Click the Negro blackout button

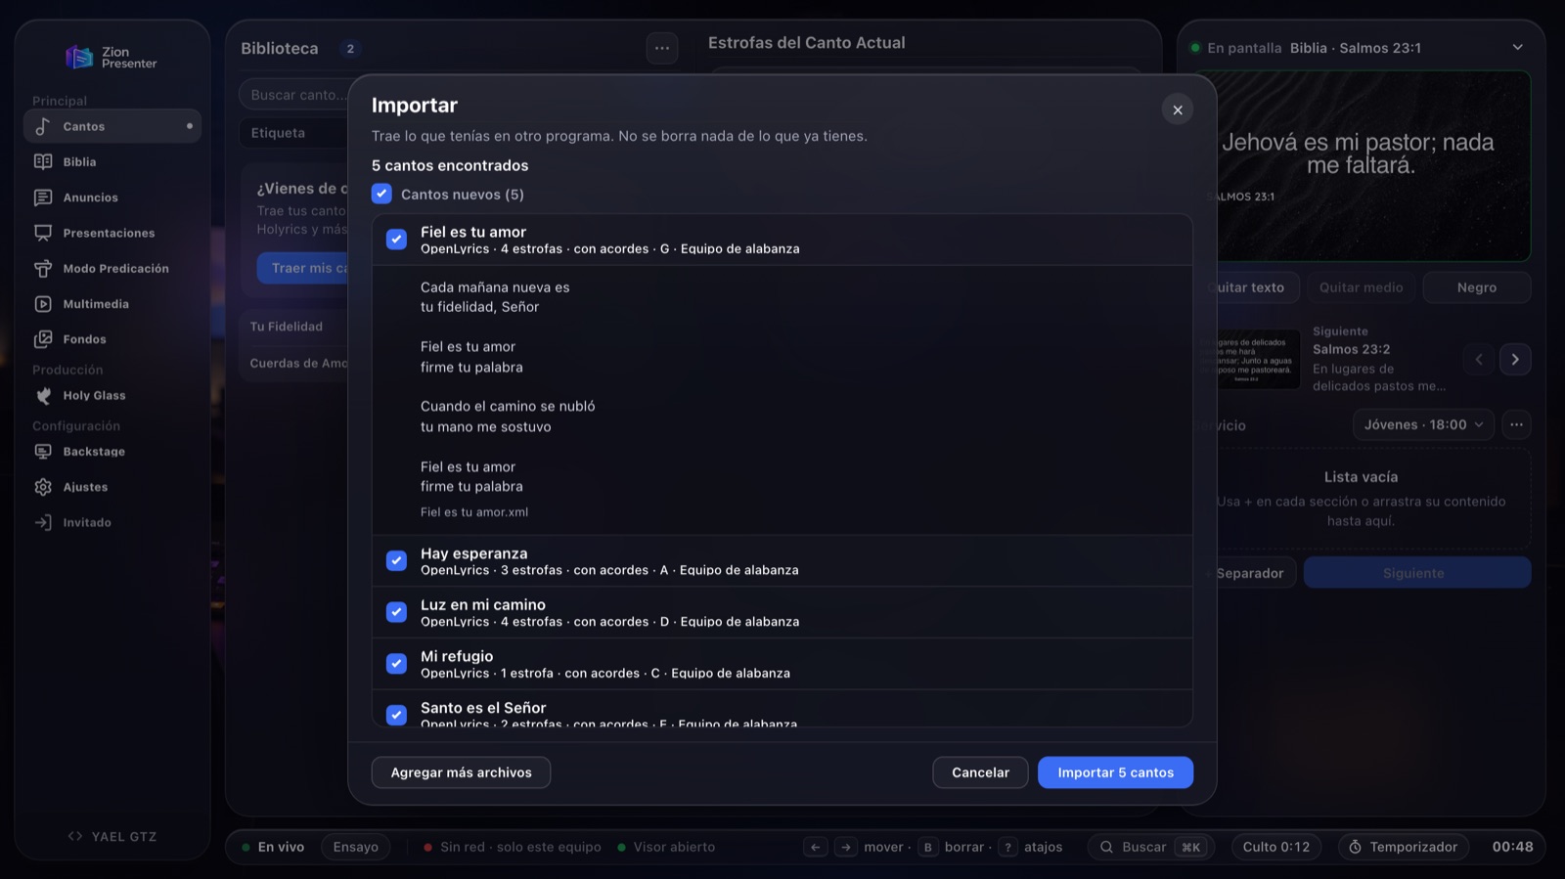tap(1477, 287)
